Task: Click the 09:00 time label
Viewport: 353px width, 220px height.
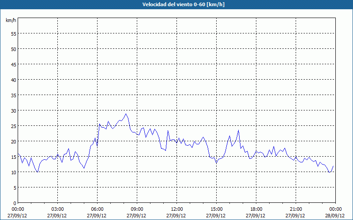Action: pos(137,209)
